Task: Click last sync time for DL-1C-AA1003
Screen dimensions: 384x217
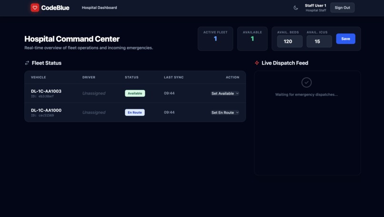Action: pyautogui.click(x=169, y=93)
